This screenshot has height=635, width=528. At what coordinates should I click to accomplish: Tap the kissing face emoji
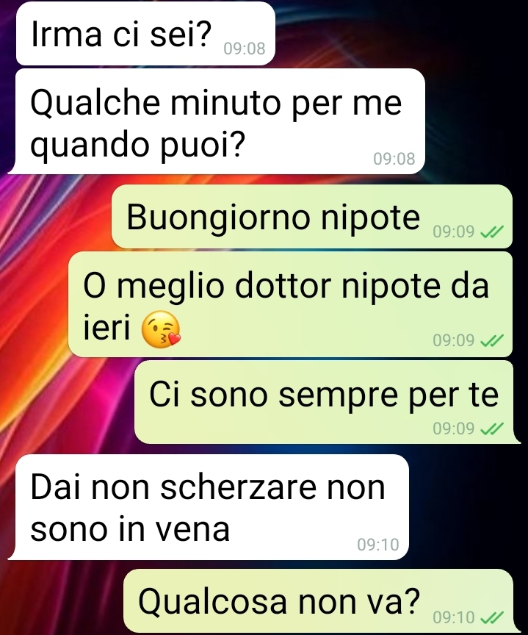pyautogui.click(x=161, y=330)
